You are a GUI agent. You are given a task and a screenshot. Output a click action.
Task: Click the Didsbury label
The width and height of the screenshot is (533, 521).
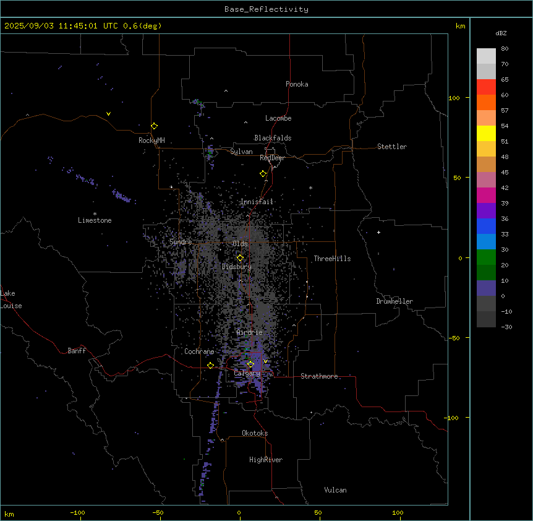tap(237, 267)
